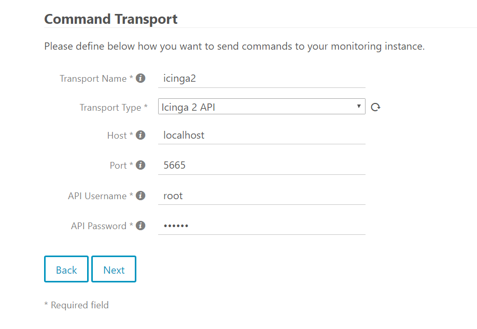Click the info icon beside Transport Name
477x329 pixels.
(x=141, y=79)
